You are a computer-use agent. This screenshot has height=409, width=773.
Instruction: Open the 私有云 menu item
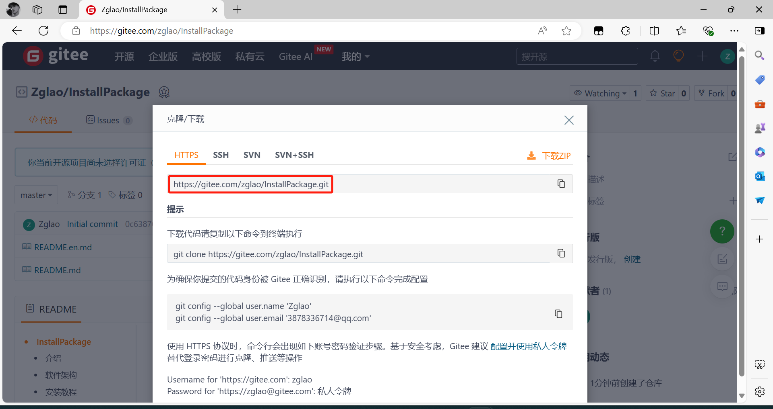pos(250,57)
